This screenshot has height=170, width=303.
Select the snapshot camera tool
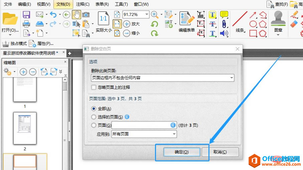(x=86, y=15)
